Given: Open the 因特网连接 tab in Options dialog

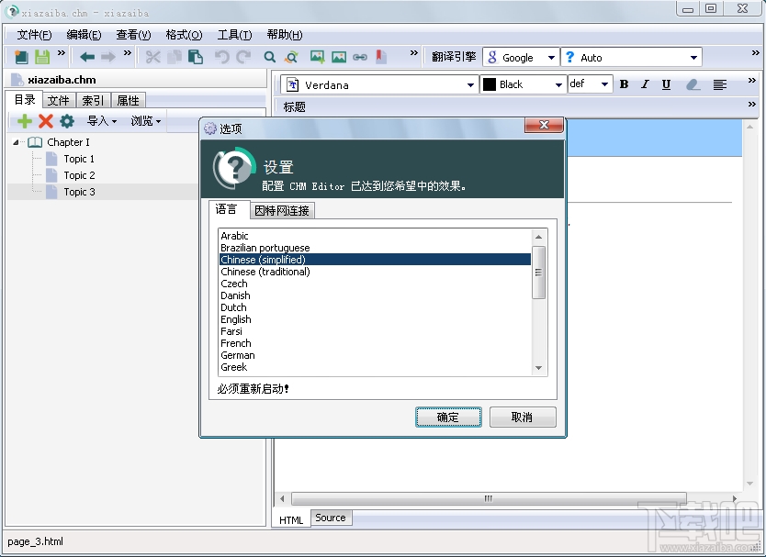Looking at the screenshot, I should [x=282, y=209].
